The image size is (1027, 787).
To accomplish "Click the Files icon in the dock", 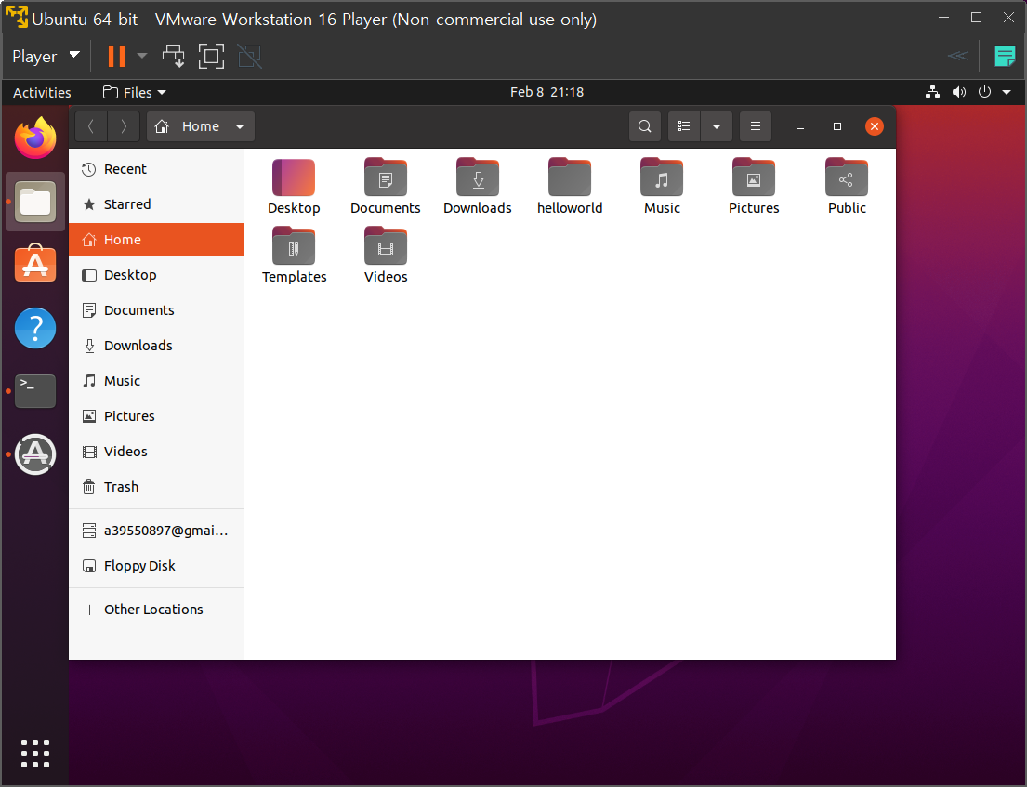I will coord(35,202).
